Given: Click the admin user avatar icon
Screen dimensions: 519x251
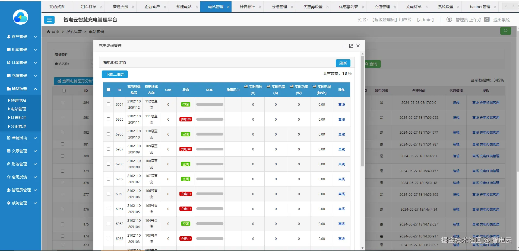Looking at the screenshot, I should pyautogui.click(x=449, y=20).
